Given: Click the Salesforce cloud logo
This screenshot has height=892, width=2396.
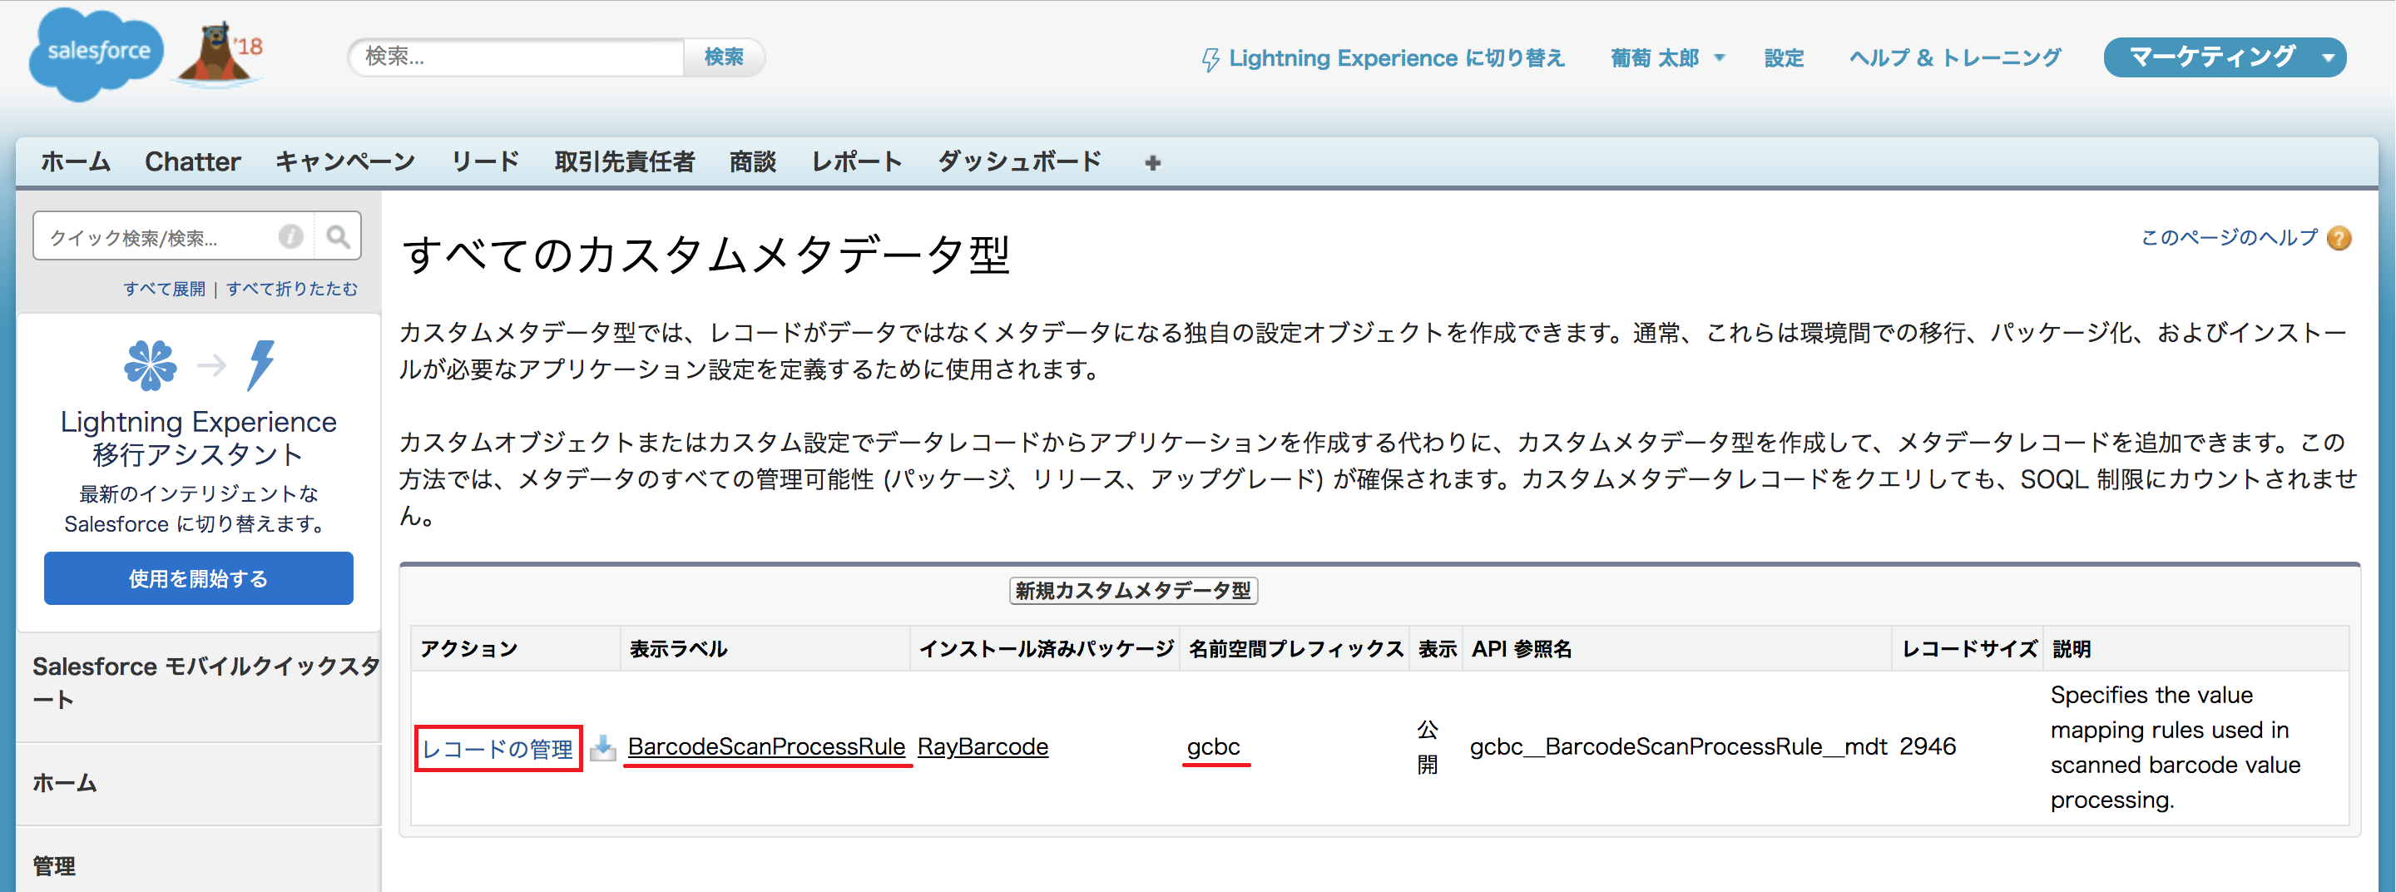Looking at the screenshot, I should click(96, 54).
